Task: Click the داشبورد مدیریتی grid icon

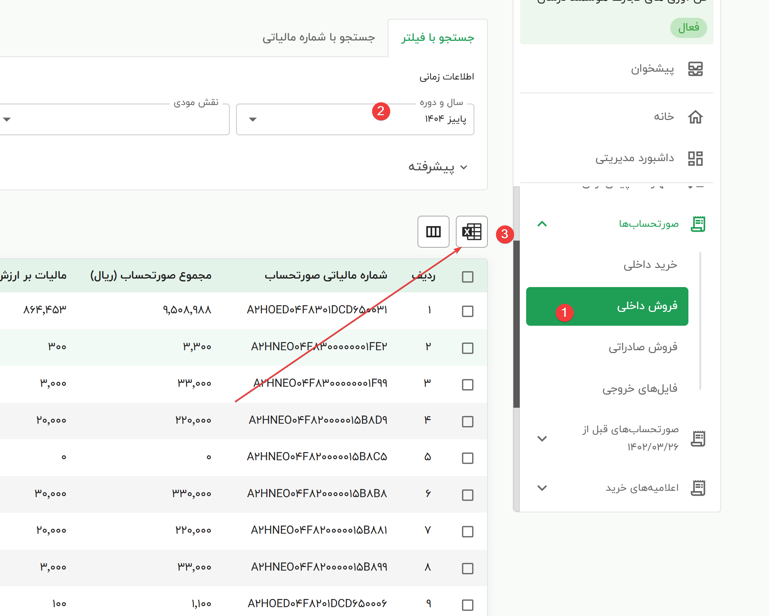Action: click(695, 158)
